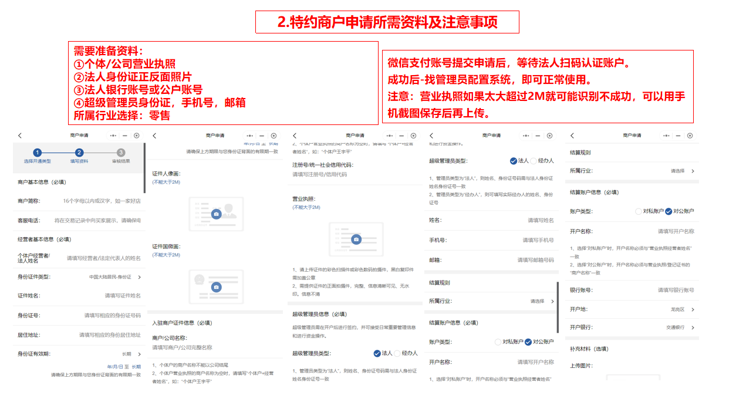Screen dimensions: 736x412
Task: Click 身份证号 input field
Action: coord(112,315)
